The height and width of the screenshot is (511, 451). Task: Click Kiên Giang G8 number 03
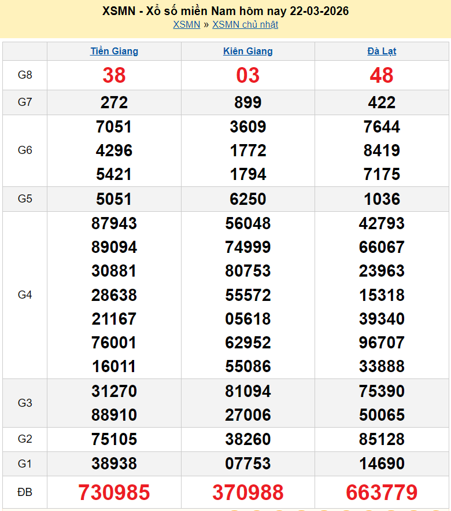248,75
